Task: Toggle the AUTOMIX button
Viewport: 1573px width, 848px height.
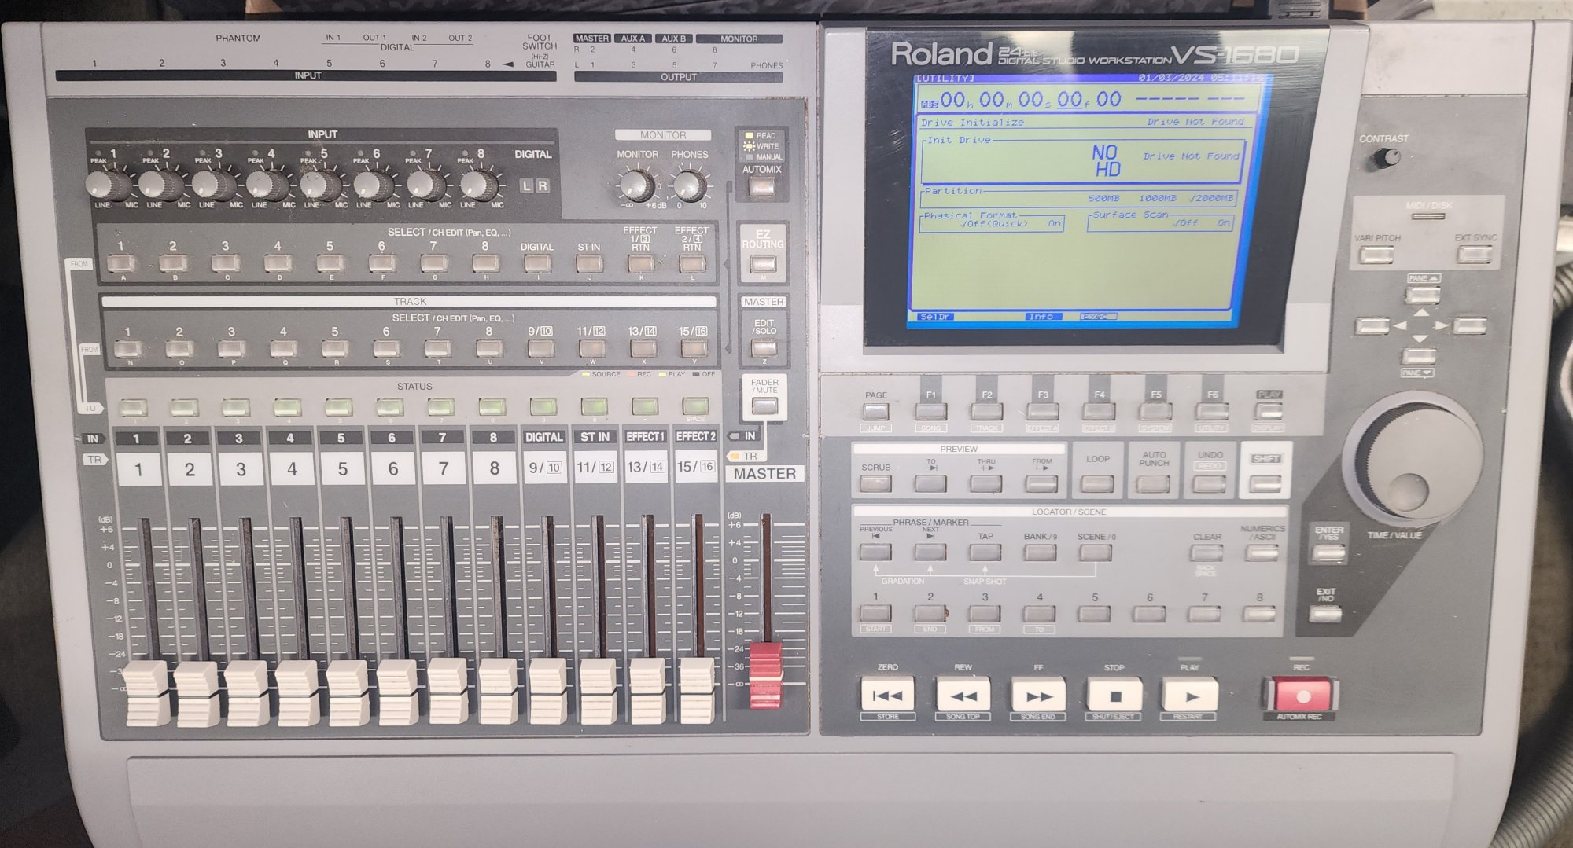Action: [x=761, y=187]
